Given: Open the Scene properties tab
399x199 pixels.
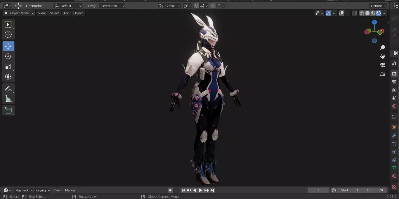Looking at the screenshot, I should pyautogui.click(x=394, y=98).
